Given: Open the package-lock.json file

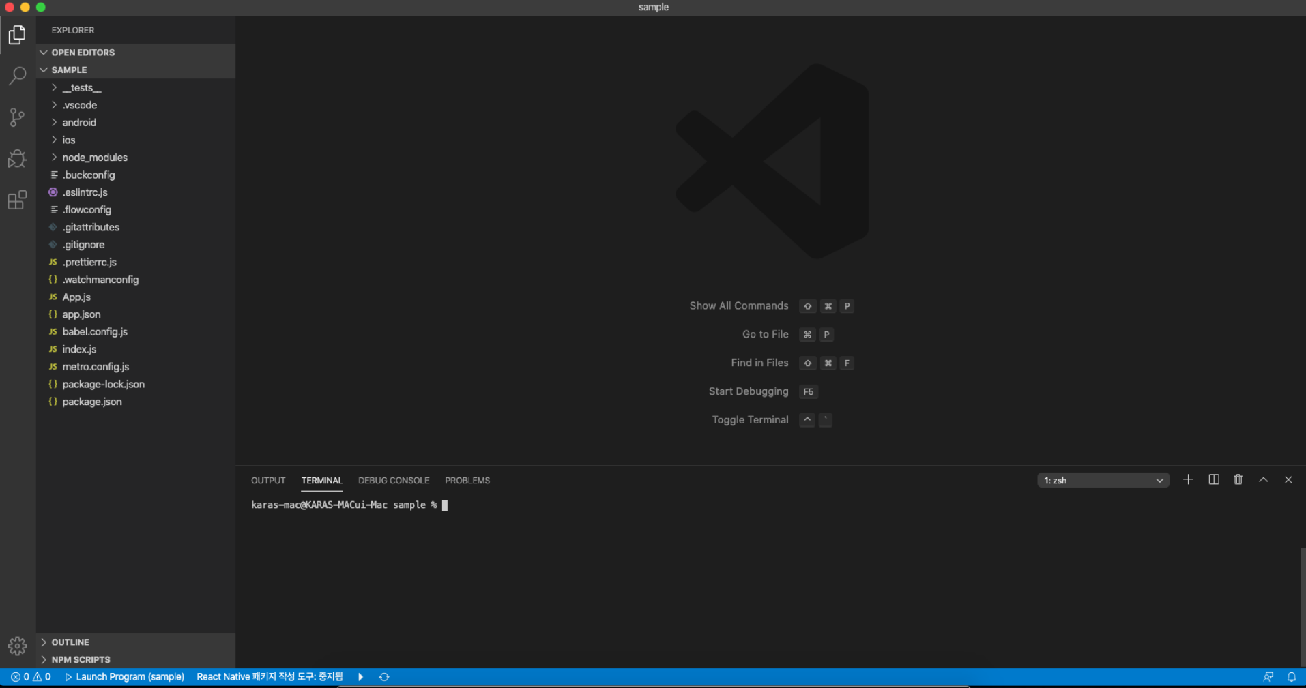Looking at the screenshot, I should 136,385.
